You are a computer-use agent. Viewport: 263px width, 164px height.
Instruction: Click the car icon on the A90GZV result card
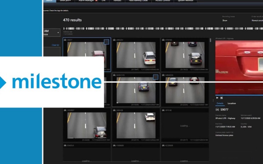click(114, 40)
